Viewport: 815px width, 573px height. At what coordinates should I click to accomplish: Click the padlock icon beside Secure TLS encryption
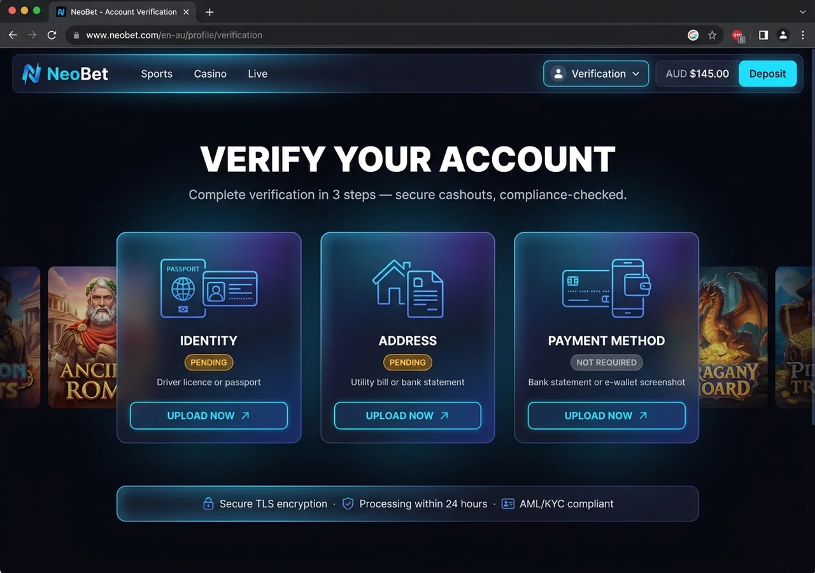click(208, 504)
